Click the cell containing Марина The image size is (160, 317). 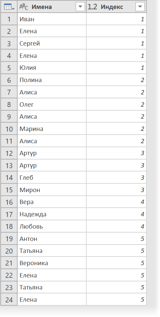[x=52, y=129]
